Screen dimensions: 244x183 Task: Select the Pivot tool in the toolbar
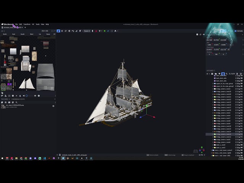click(x=69, y=31)
